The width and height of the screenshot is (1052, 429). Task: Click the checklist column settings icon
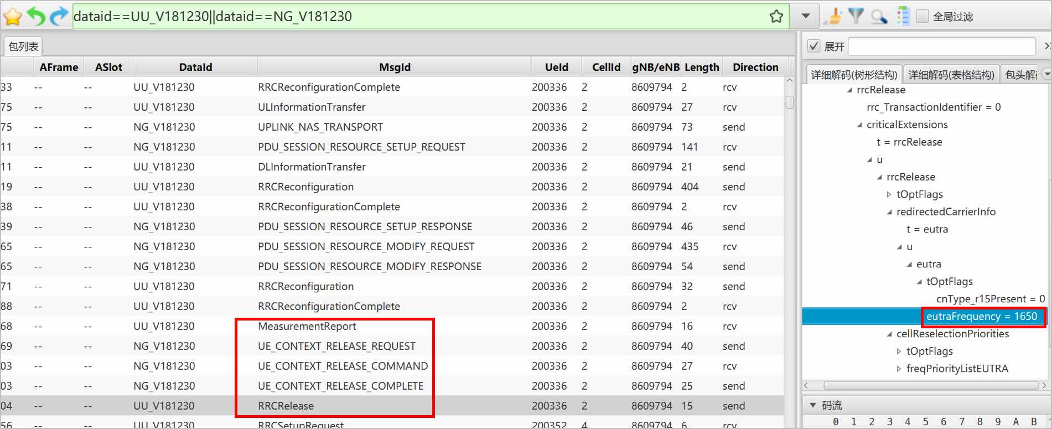(x=903, y=16)
